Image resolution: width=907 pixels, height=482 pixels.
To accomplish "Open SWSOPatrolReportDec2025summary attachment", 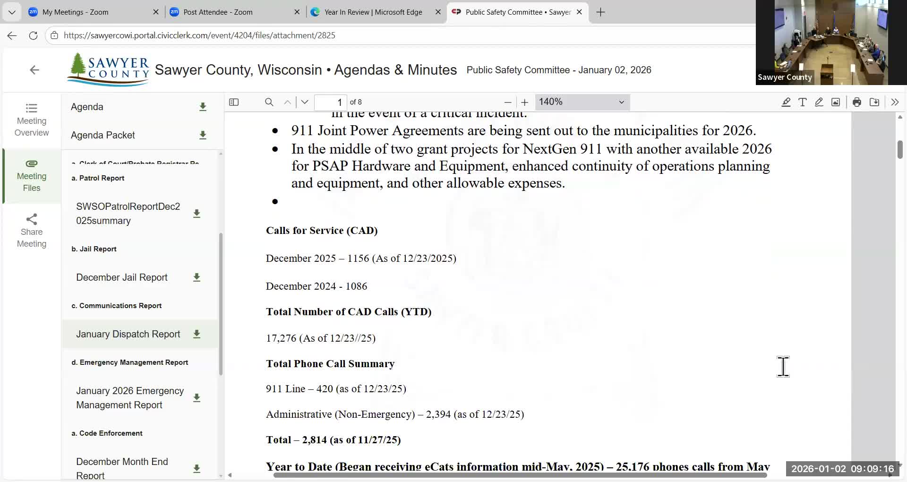I will 128,214.
